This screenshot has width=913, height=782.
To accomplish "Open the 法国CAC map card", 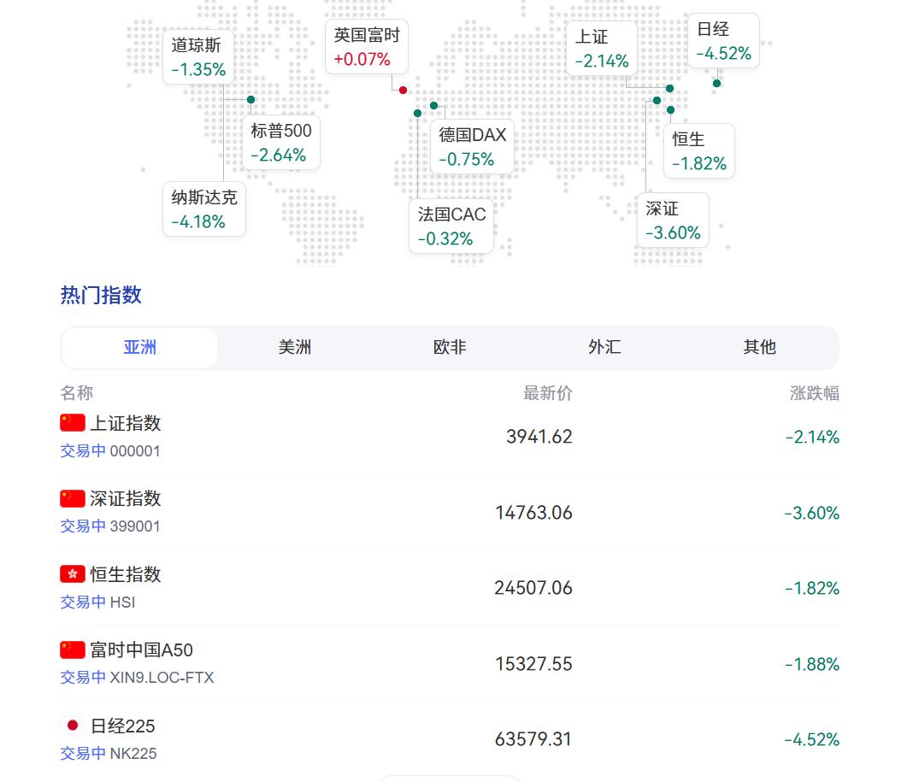I will (x=451, y=226).
